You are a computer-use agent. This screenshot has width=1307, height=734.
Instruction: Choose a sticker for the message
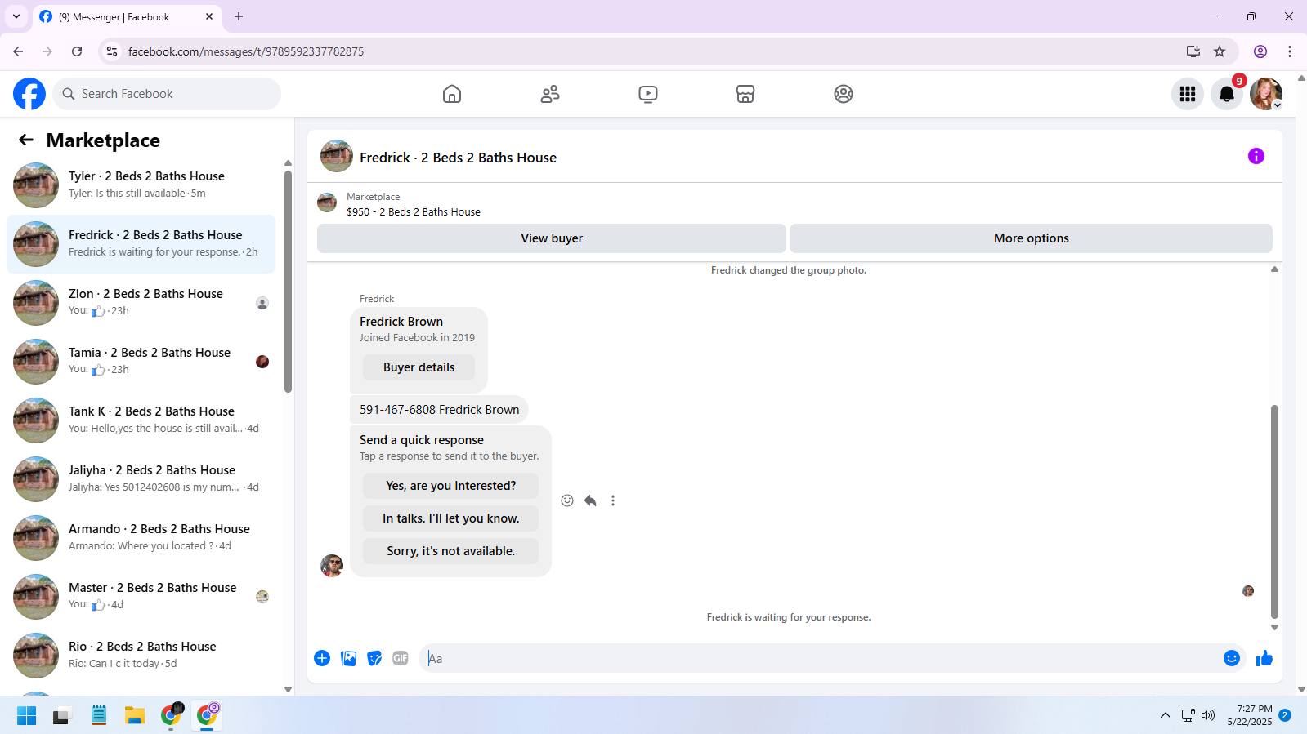[374, 658]
